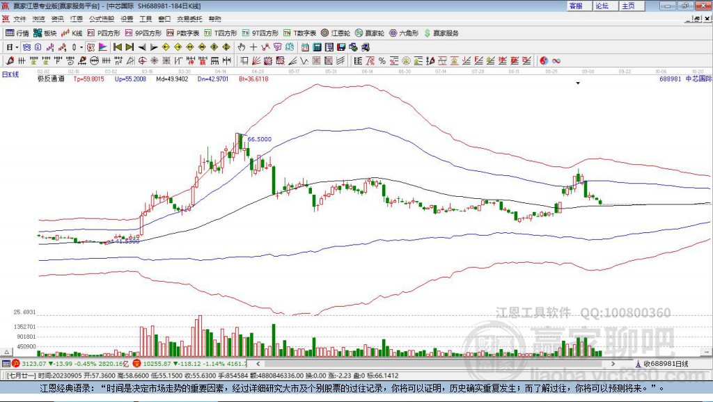Open the T四方形 tool
The height and width of the screenshot is (402, 713).
[x=221, y=33]
